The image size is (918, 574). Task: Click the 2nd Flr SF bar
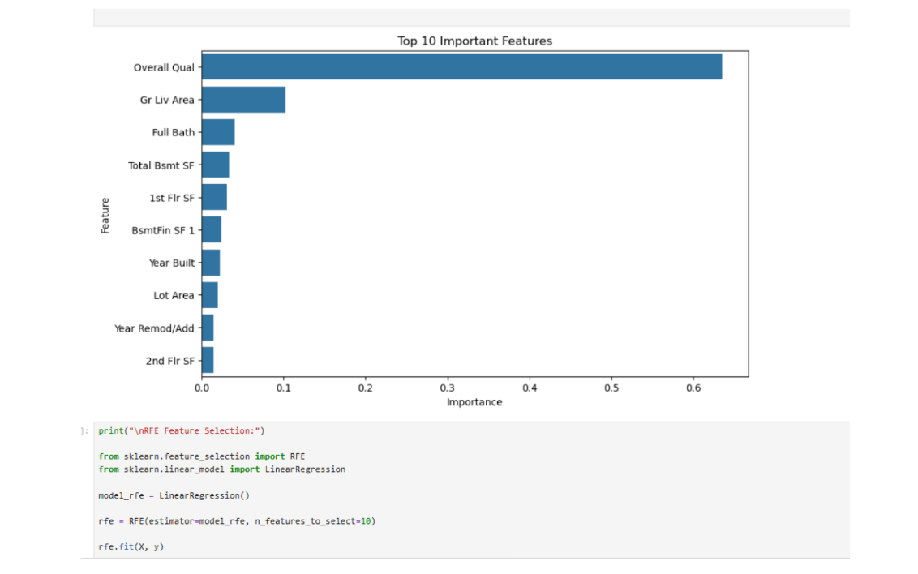coord(208,361)
